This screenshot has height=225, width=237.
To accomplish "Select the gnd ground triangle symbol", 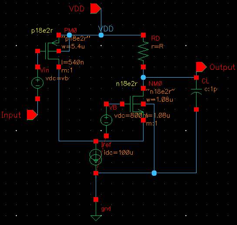I will point(96,218).
